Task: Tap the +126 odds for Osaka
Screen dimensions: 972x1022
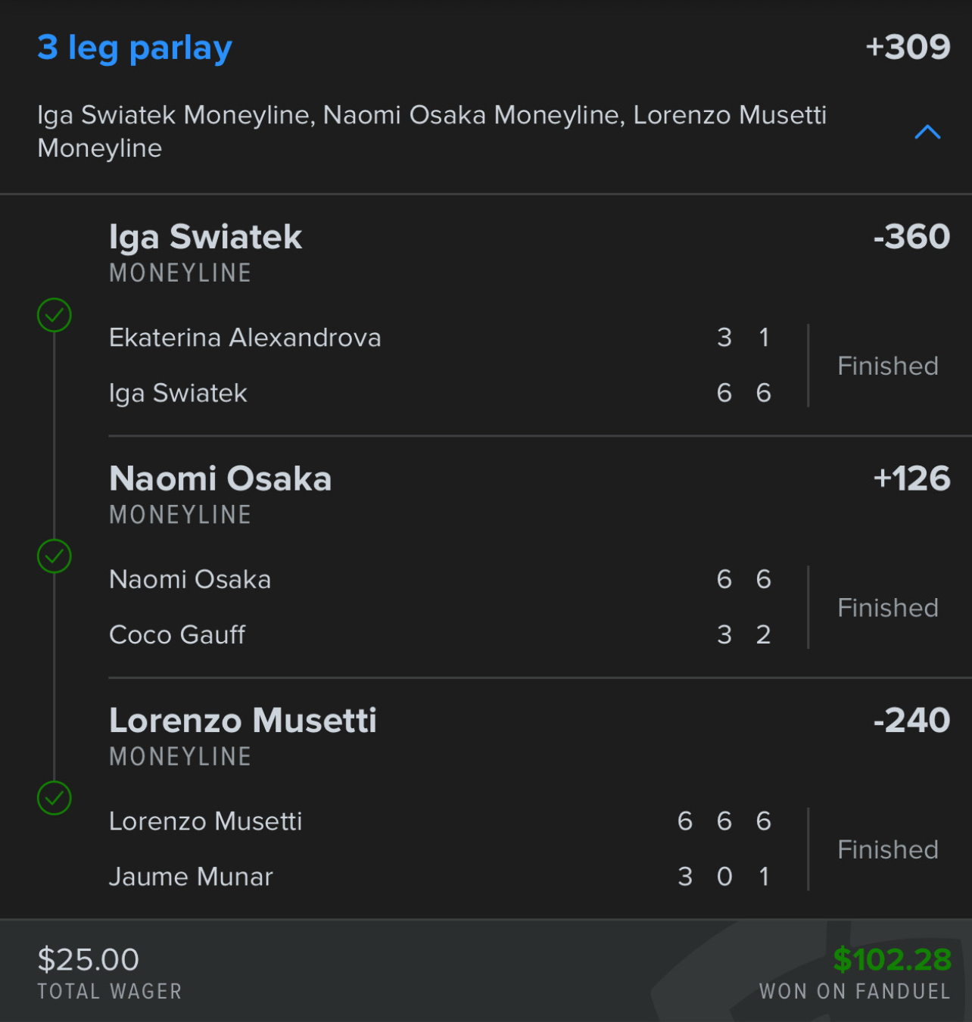Action: (911, 478)
